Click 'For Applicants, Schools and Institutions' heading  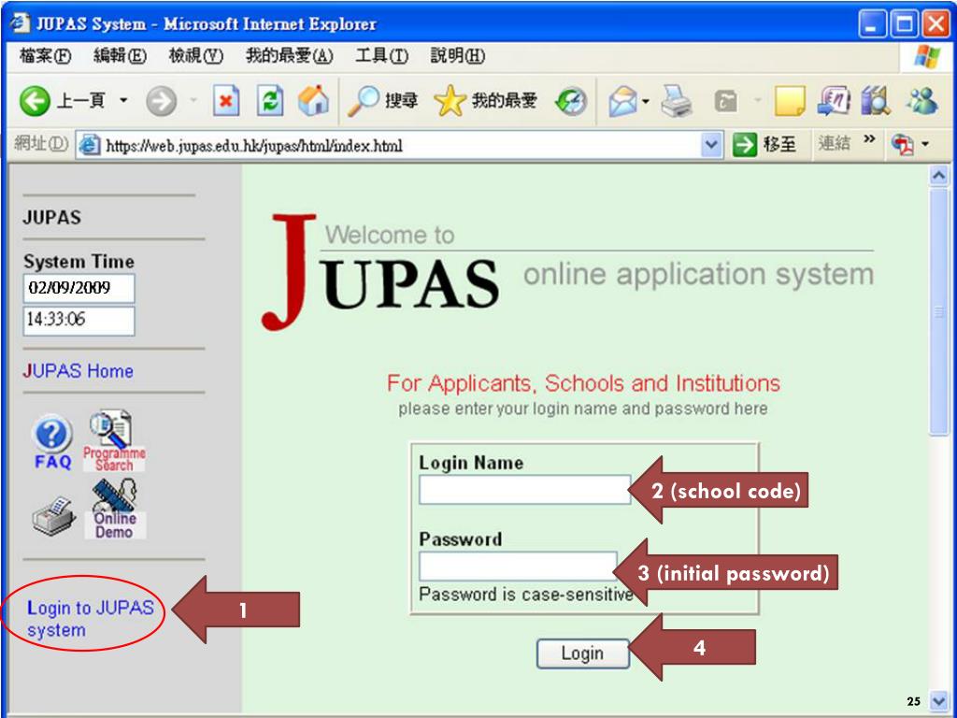583,383
